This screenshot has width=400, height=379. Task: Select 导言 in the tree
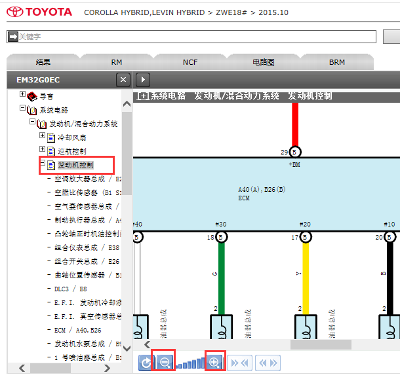(47, 96)
